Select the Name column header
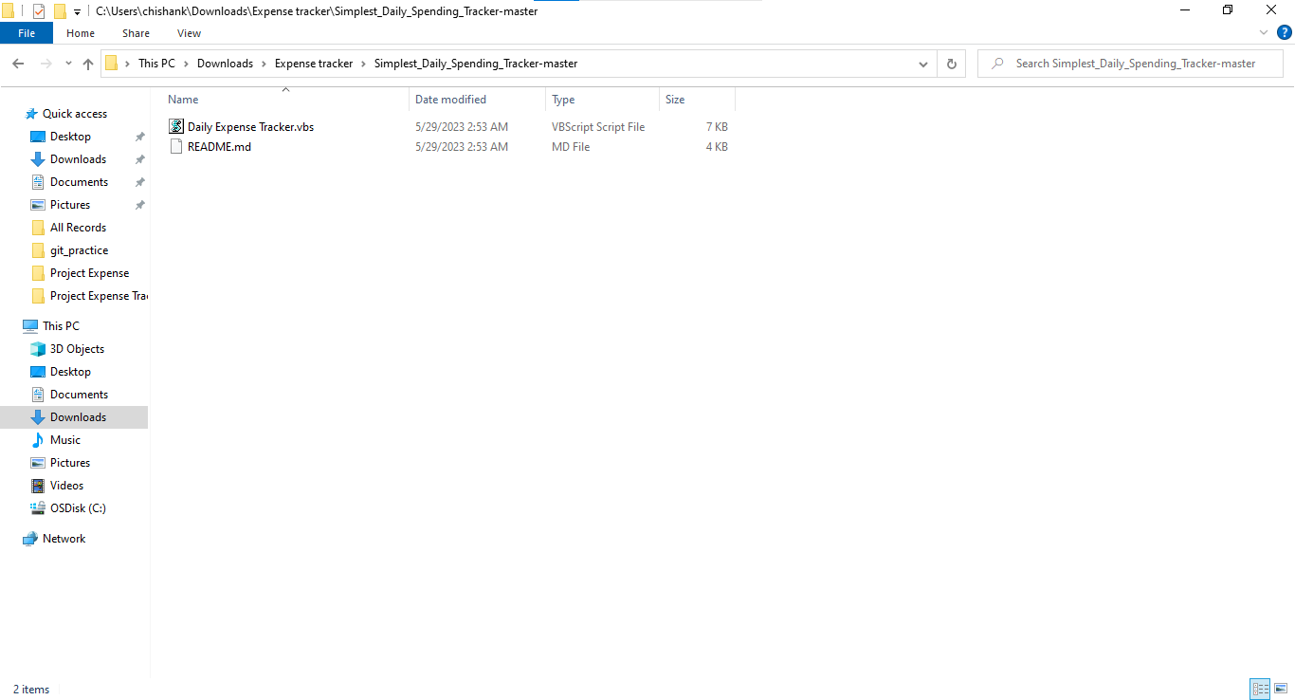This screenshot has width=1295, height=700. pos(182,99)
